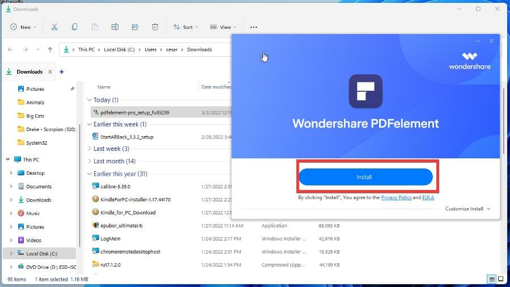Open the three-dots See more menu

tap(254, 27)
